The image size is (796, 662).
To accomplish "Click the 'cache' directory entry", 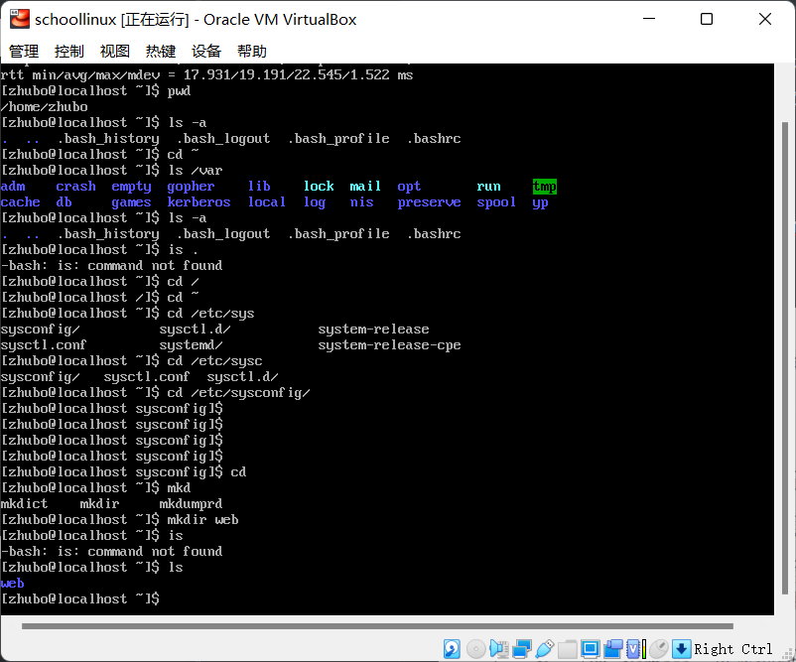I will click(x=20, y=202).
